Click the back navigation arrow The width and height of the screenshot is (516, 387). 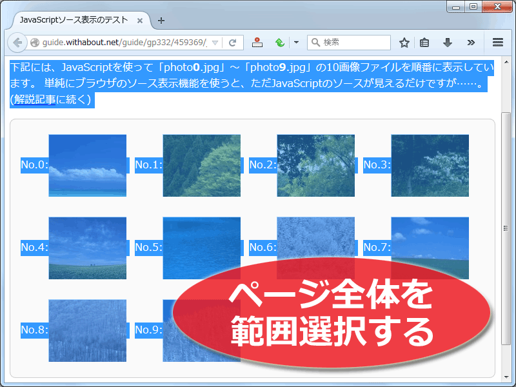[17, 43]
